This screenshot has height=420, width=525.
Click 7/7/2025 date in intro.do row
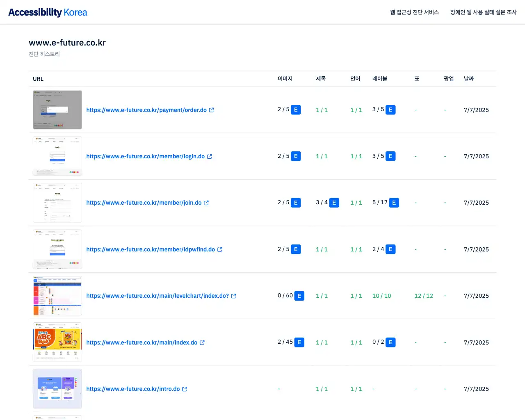[x=476, y=389]
